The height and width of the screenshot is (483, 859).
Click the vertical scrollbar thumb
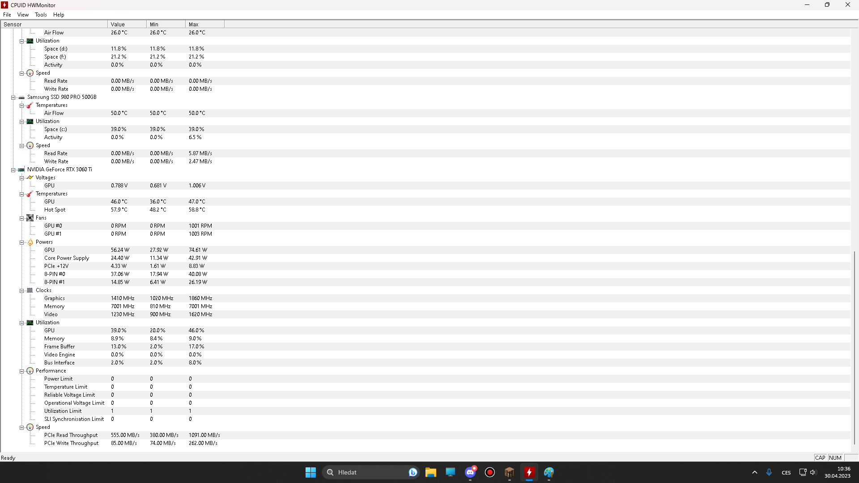pyautogui.click(x=854, y=347)
